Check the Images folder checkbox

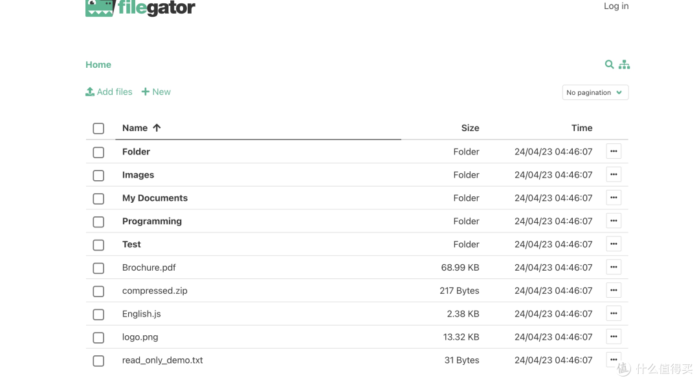click(98, 175)
